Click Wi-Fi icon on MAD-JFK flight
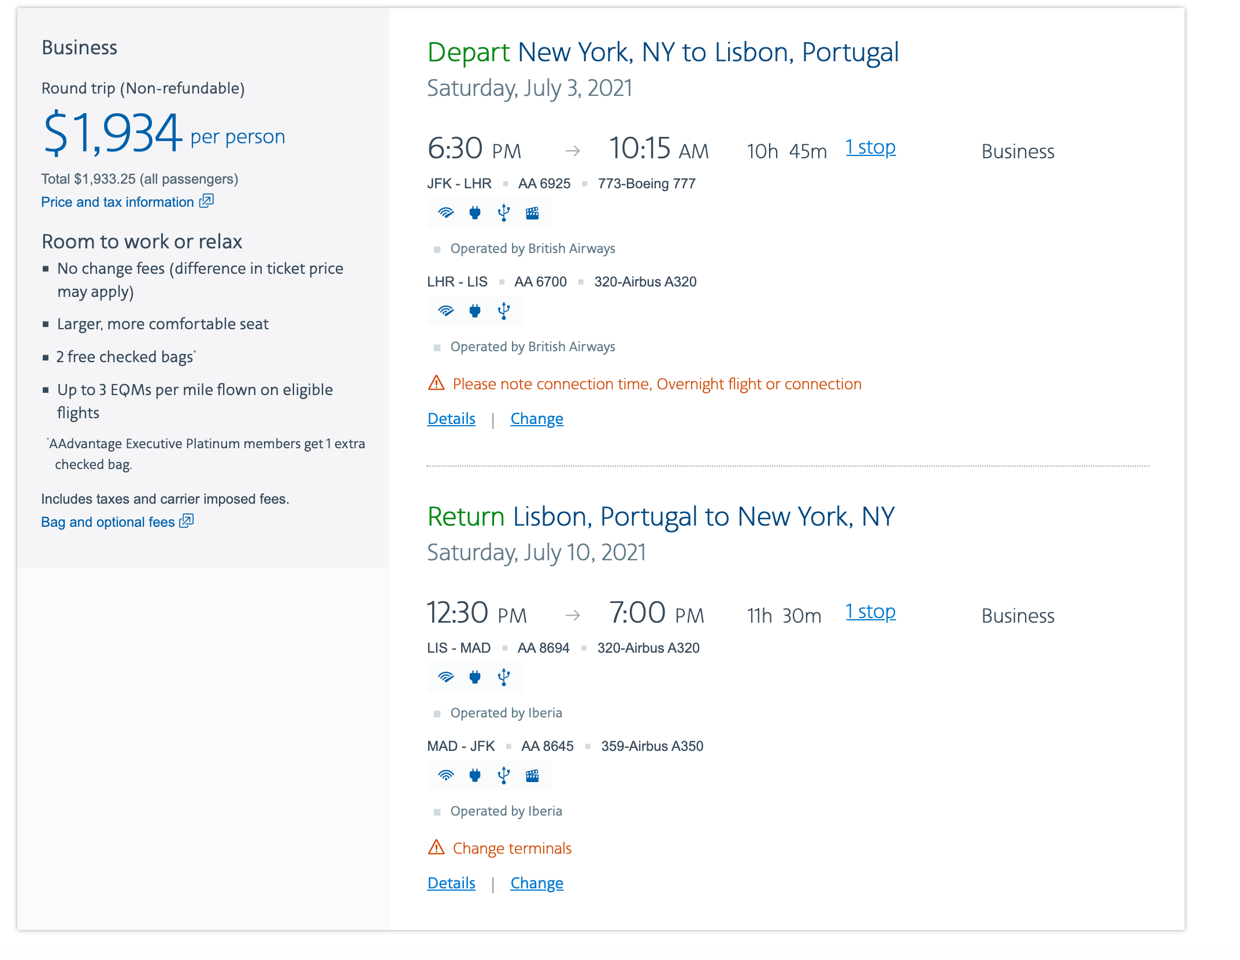This screenshot has height=960, width=1240. [x=445, y=775]
